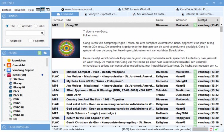Switch to the Overzicht tab

click(65, 14)
